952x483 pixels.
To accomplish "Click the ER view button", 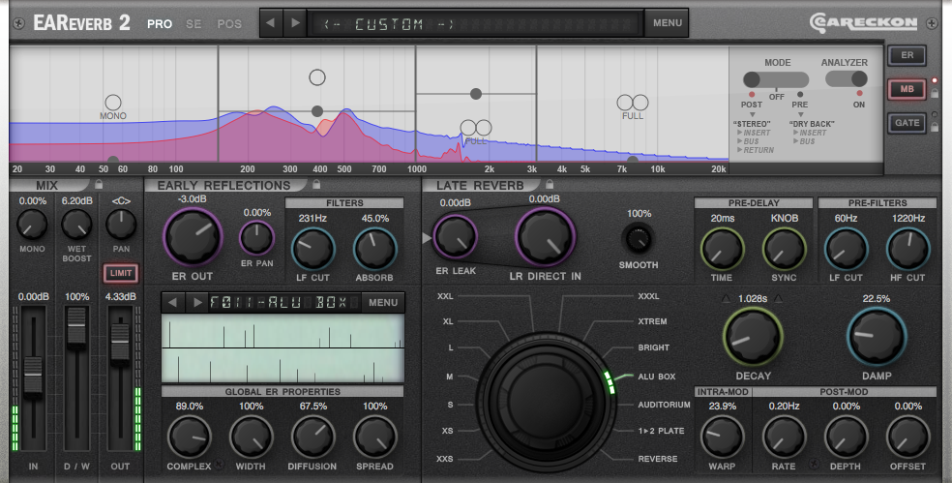I will 907,55.
